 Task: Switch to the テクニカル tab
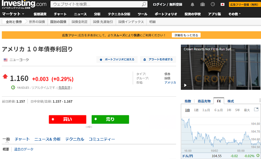(74, 139)
